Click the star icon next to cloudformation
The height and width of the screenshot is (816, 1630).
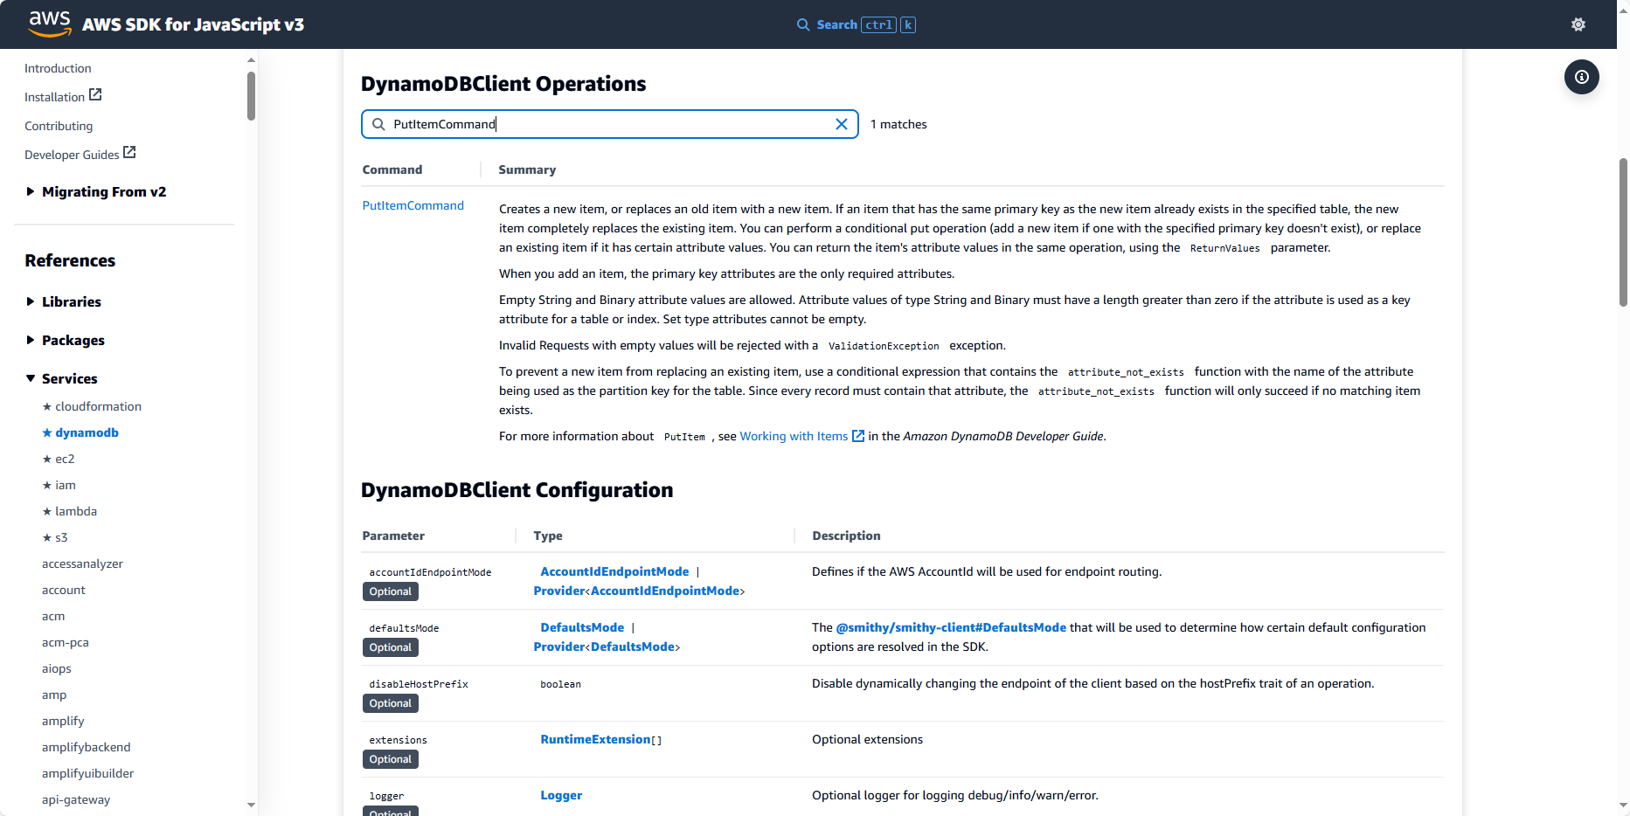pos(47,407)
